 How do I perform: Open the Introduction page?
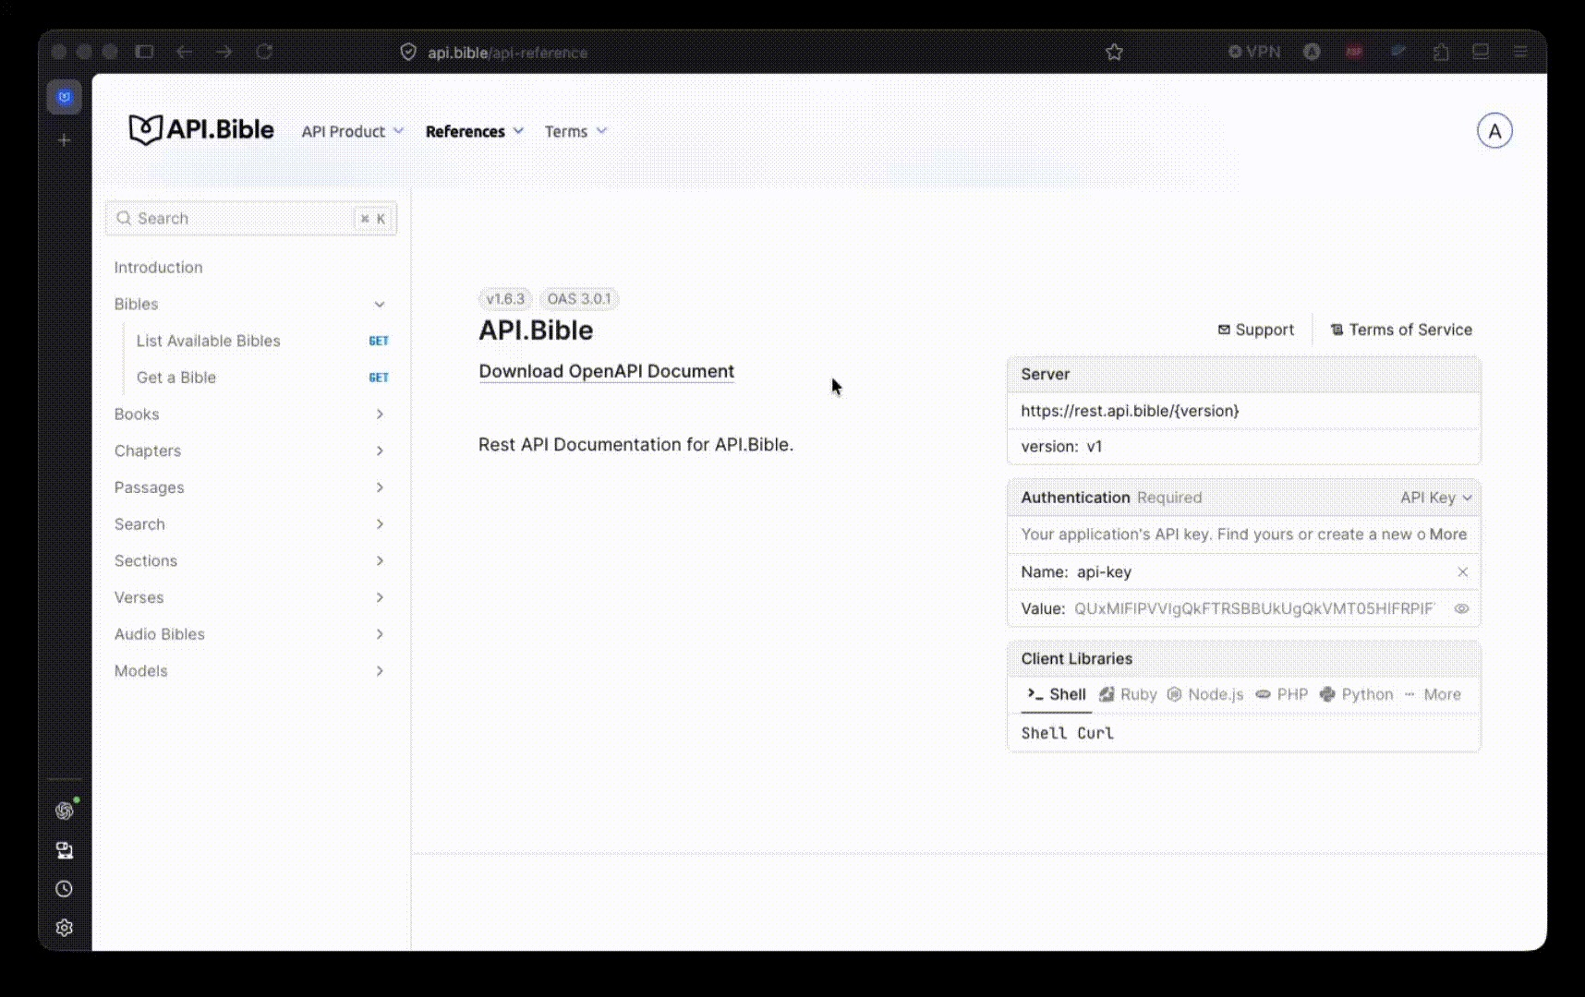pyautogui.click(x=249, y=267)
